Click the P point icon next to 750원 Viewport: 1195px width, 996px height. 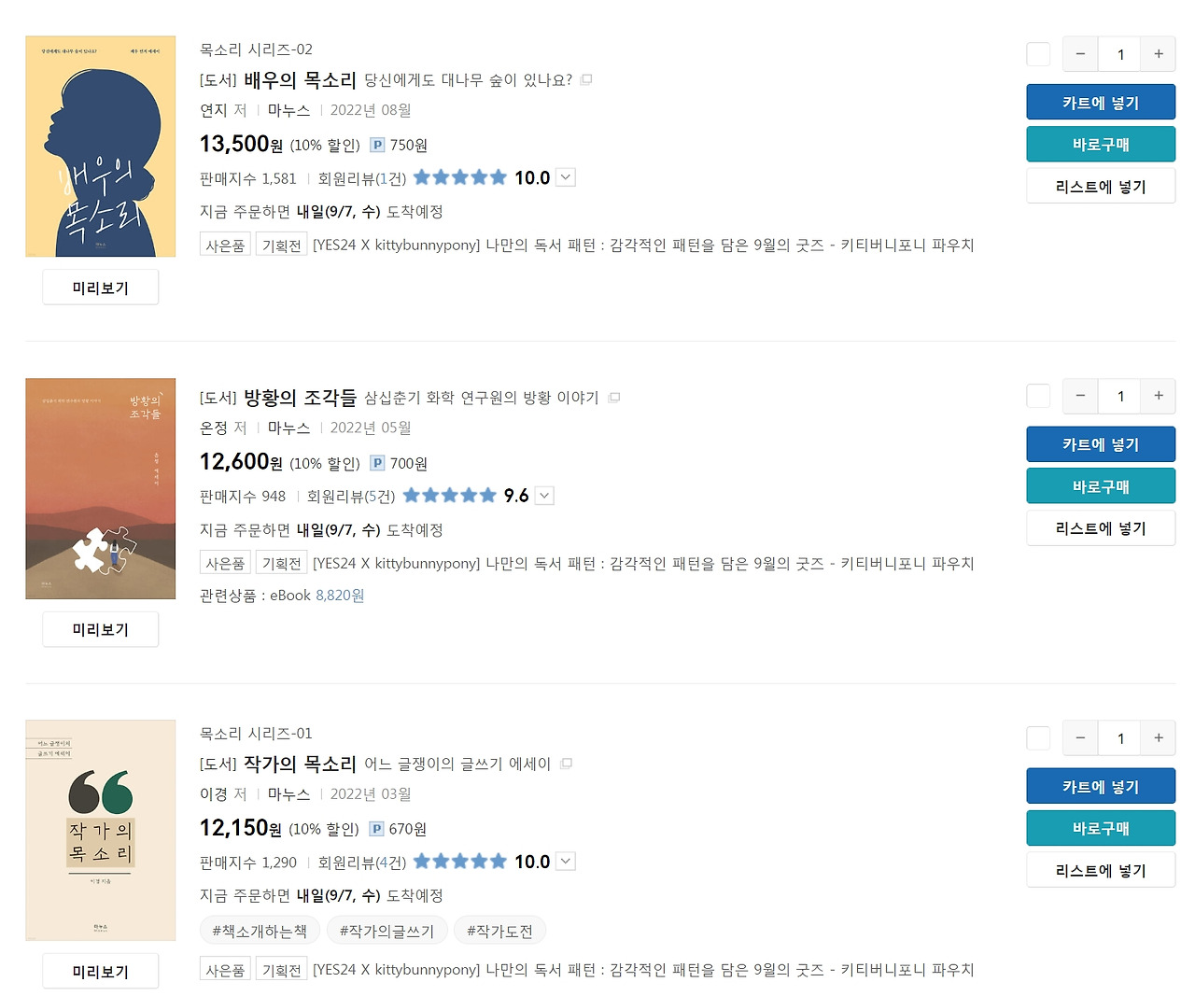(377, 145)
